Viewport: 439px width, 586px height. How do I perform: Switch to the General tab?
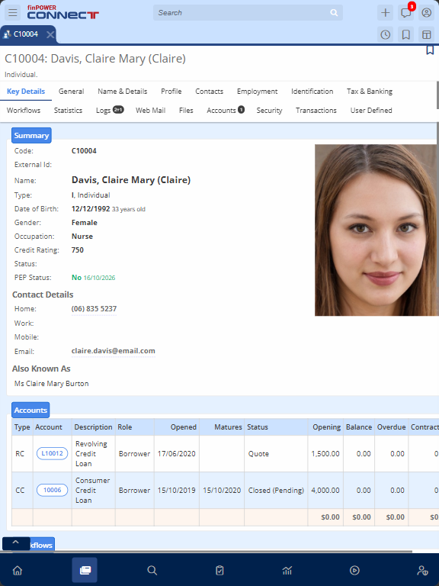click(72, 92)
